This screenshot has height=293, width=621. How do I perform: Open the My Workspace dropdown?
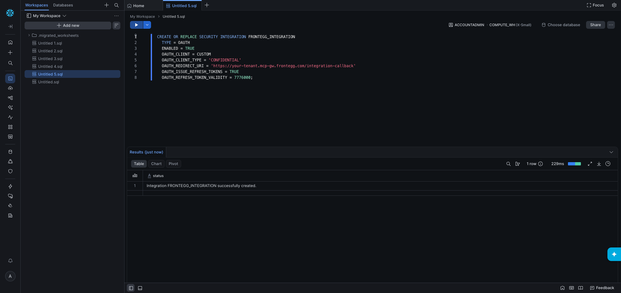pos(46,16)
